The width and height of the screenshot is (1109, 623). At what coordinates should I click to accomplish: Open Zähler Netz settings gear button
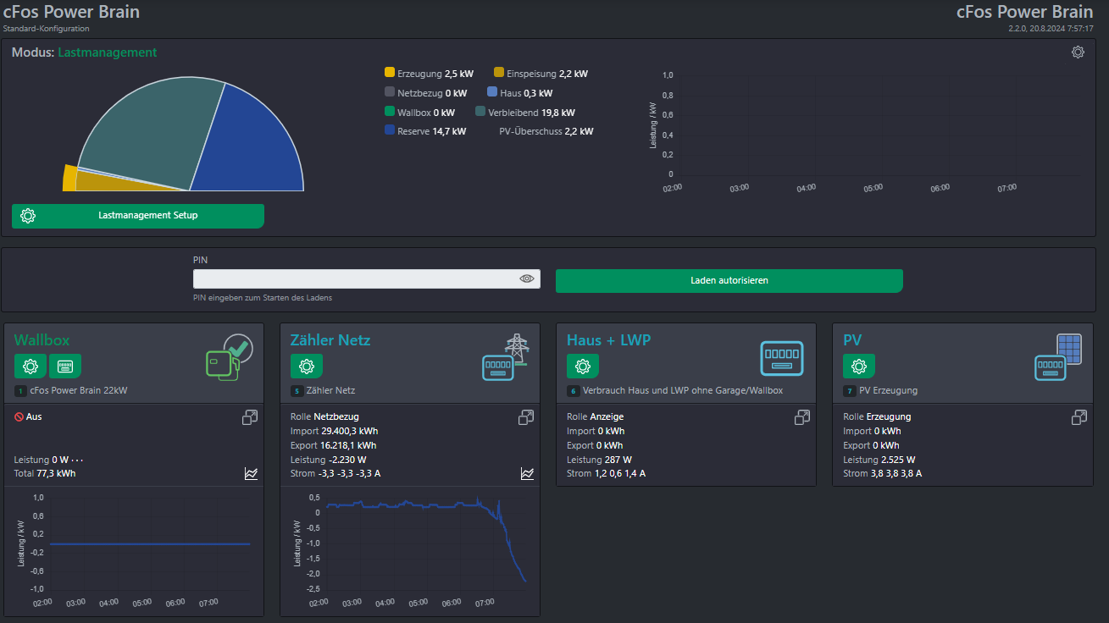tap(307, 367)
